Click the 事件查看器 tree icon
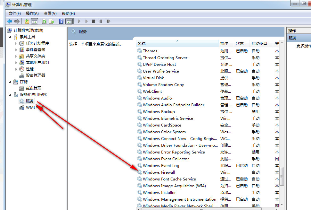Screen dimensions: 311x210 22,50
